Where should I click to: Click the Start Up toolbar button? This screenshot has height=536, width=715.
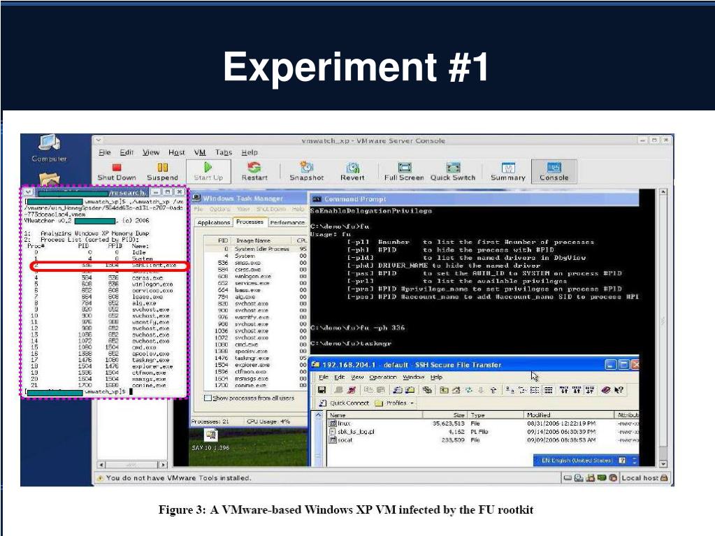pos(208,172)
